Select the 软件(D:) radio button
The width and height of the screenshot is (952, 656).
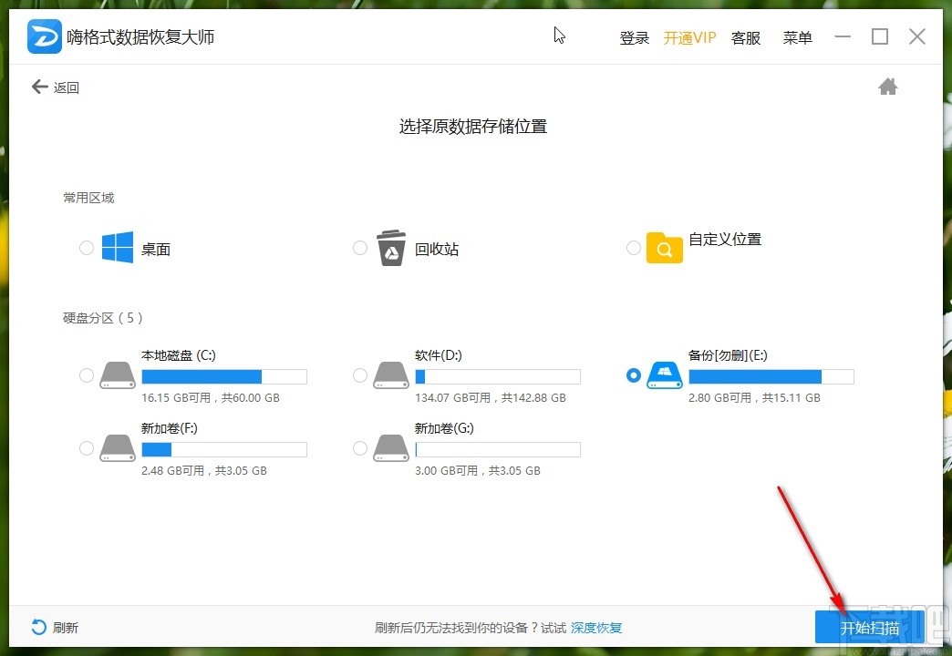tap(360, 375)
